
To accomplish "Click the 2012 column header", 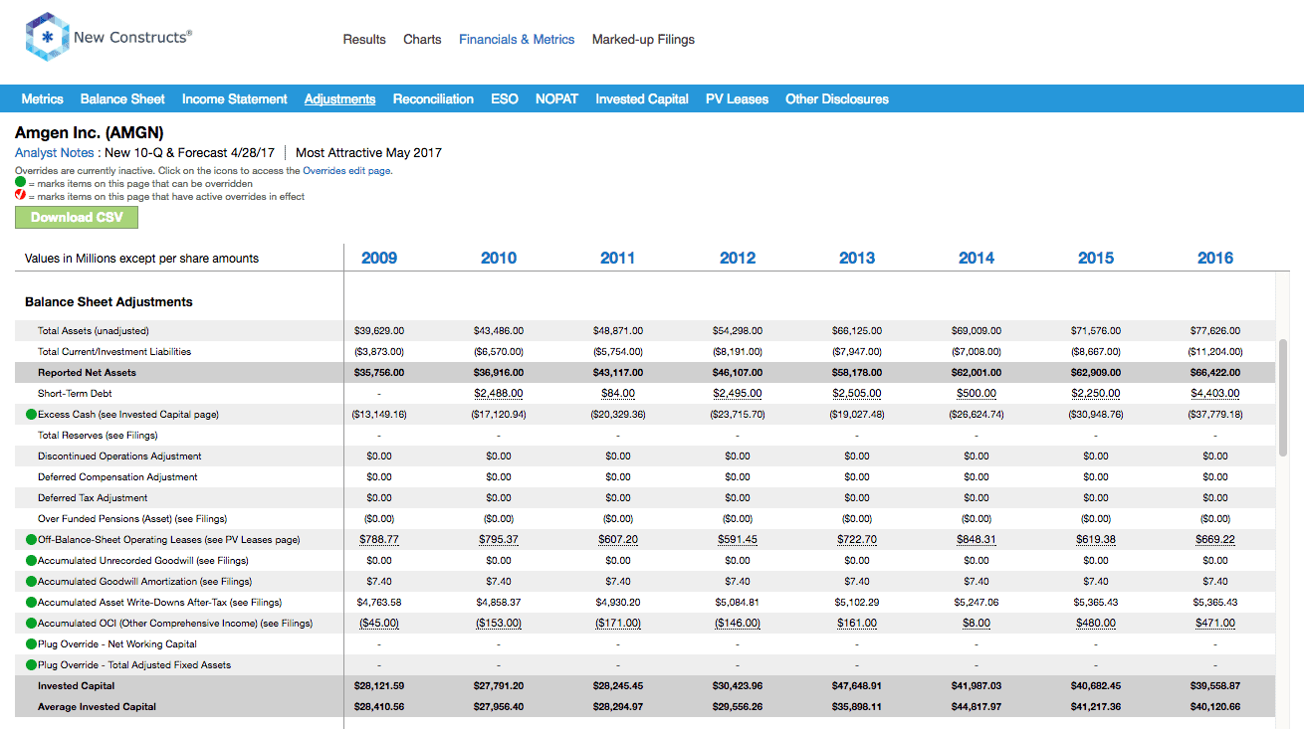I will pos(738,258).
